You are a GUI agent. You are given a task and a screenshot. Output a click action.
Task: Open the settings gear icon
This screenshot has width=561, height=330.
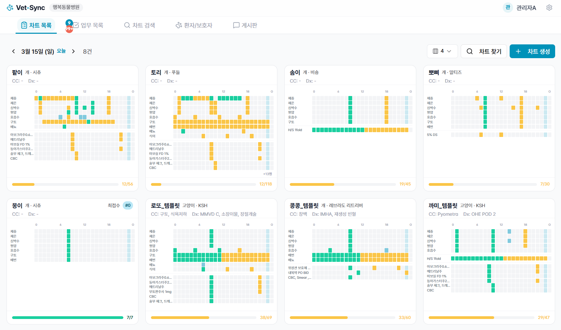pos(549,7)
